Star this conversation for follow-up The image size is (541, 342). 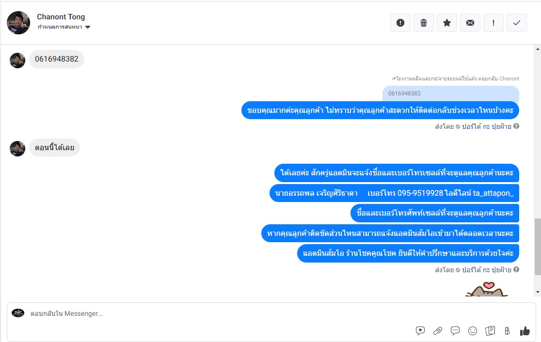pos(447,23)
